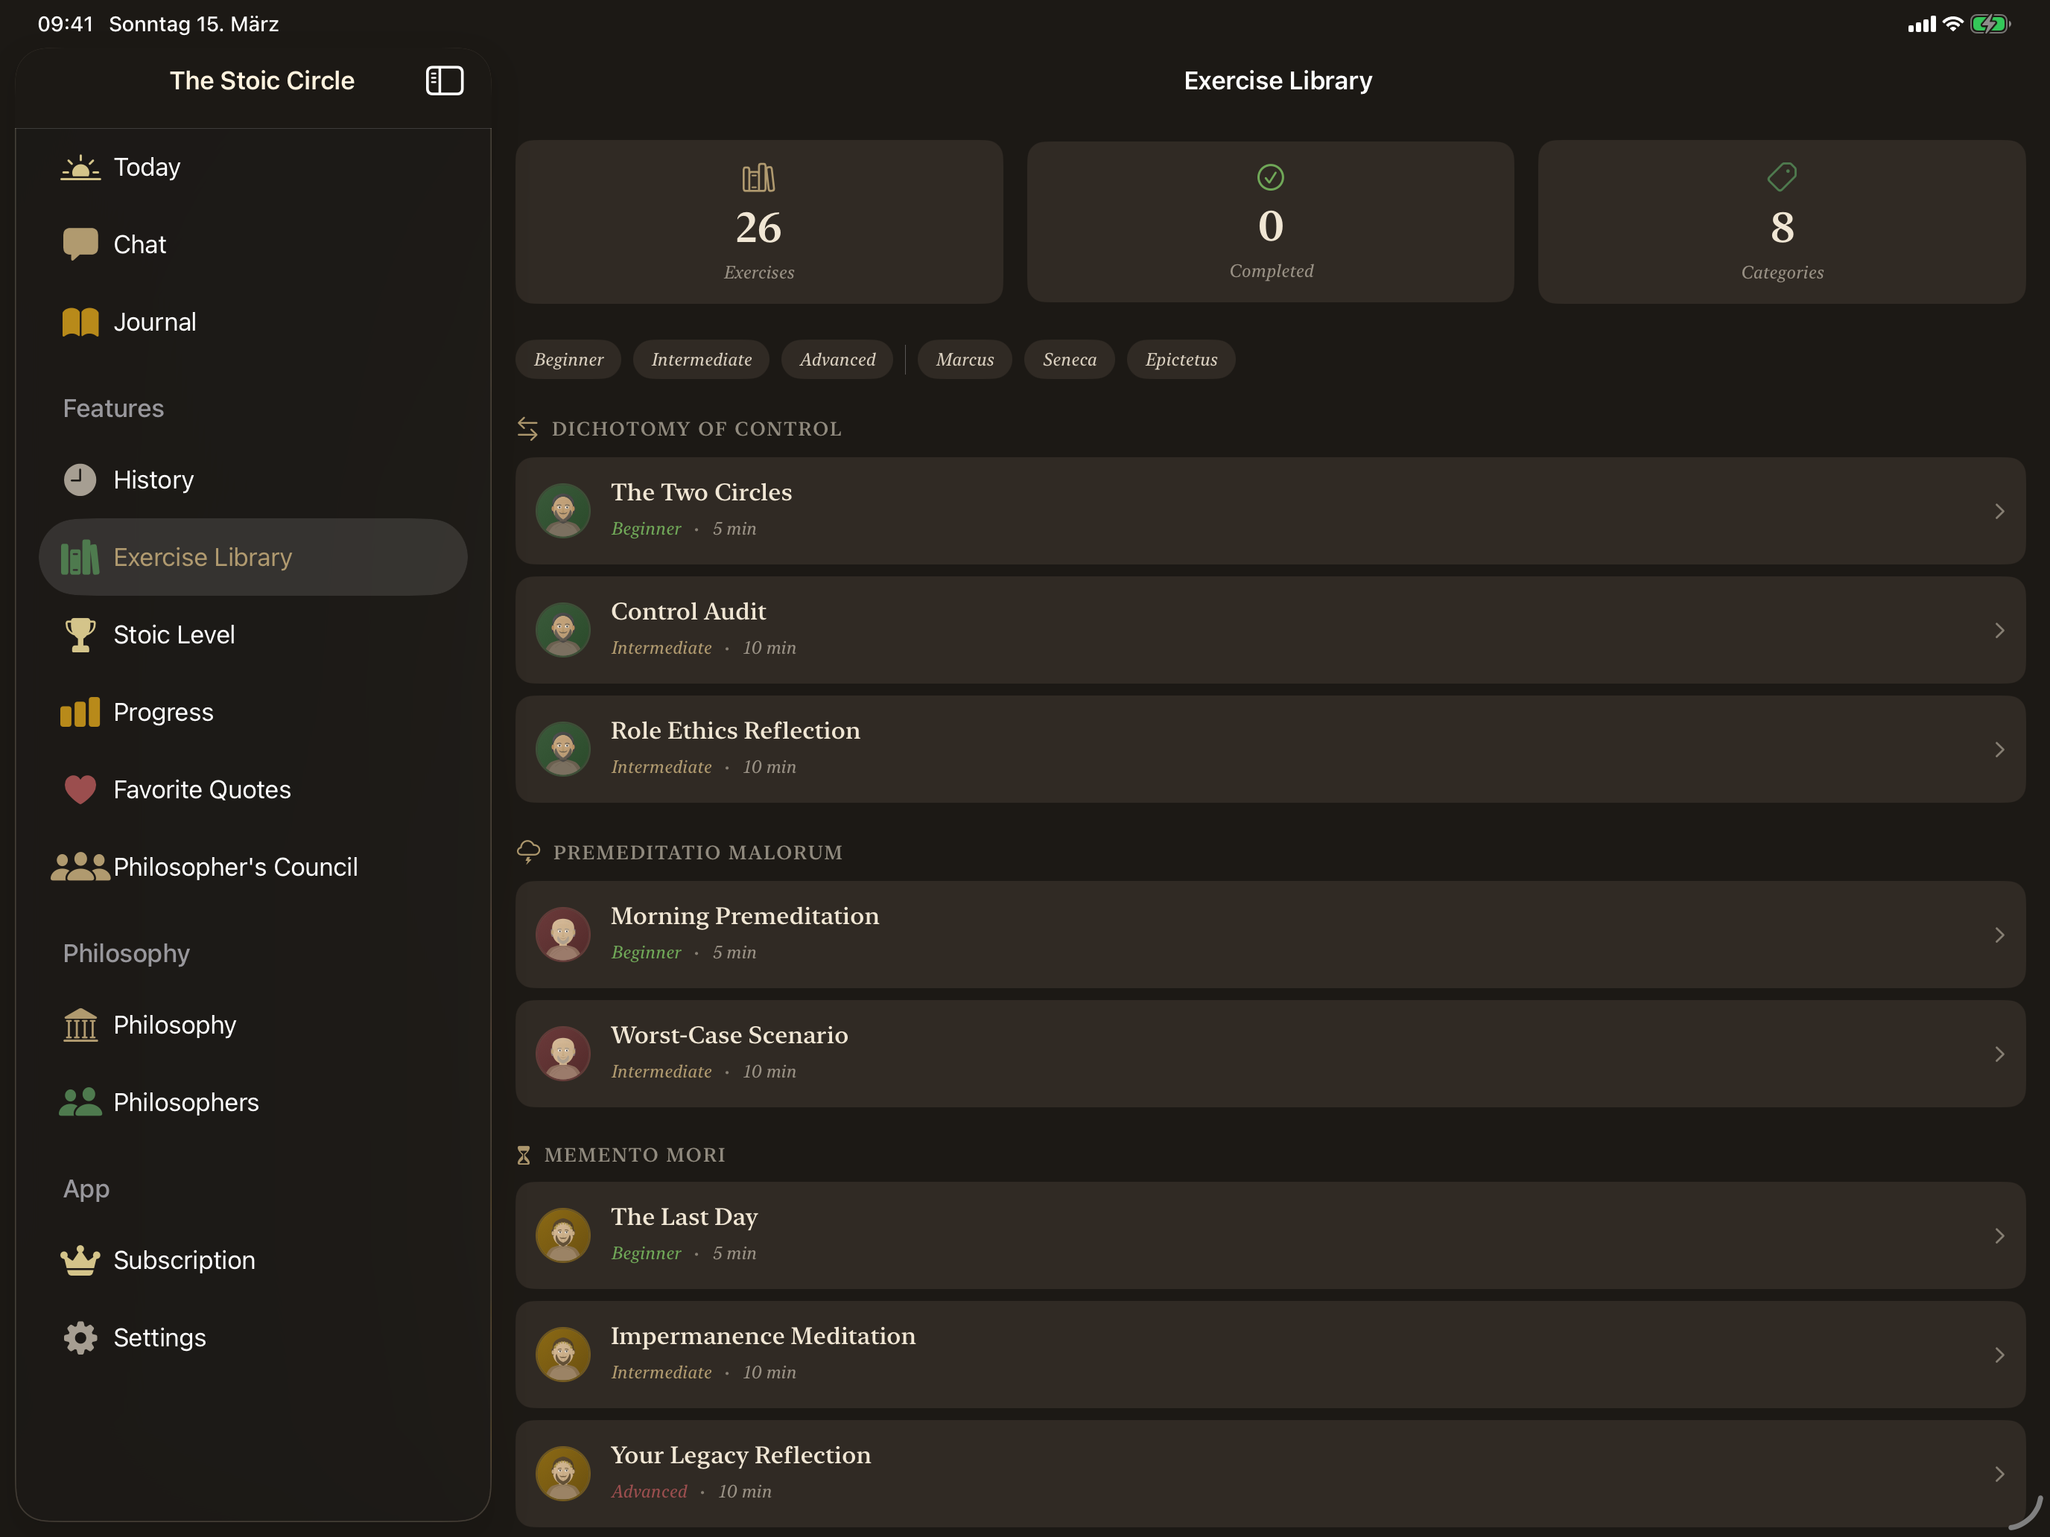Open The Two Circles exercise title
The image size is (2050, 1537).
(x=701, y=493)
